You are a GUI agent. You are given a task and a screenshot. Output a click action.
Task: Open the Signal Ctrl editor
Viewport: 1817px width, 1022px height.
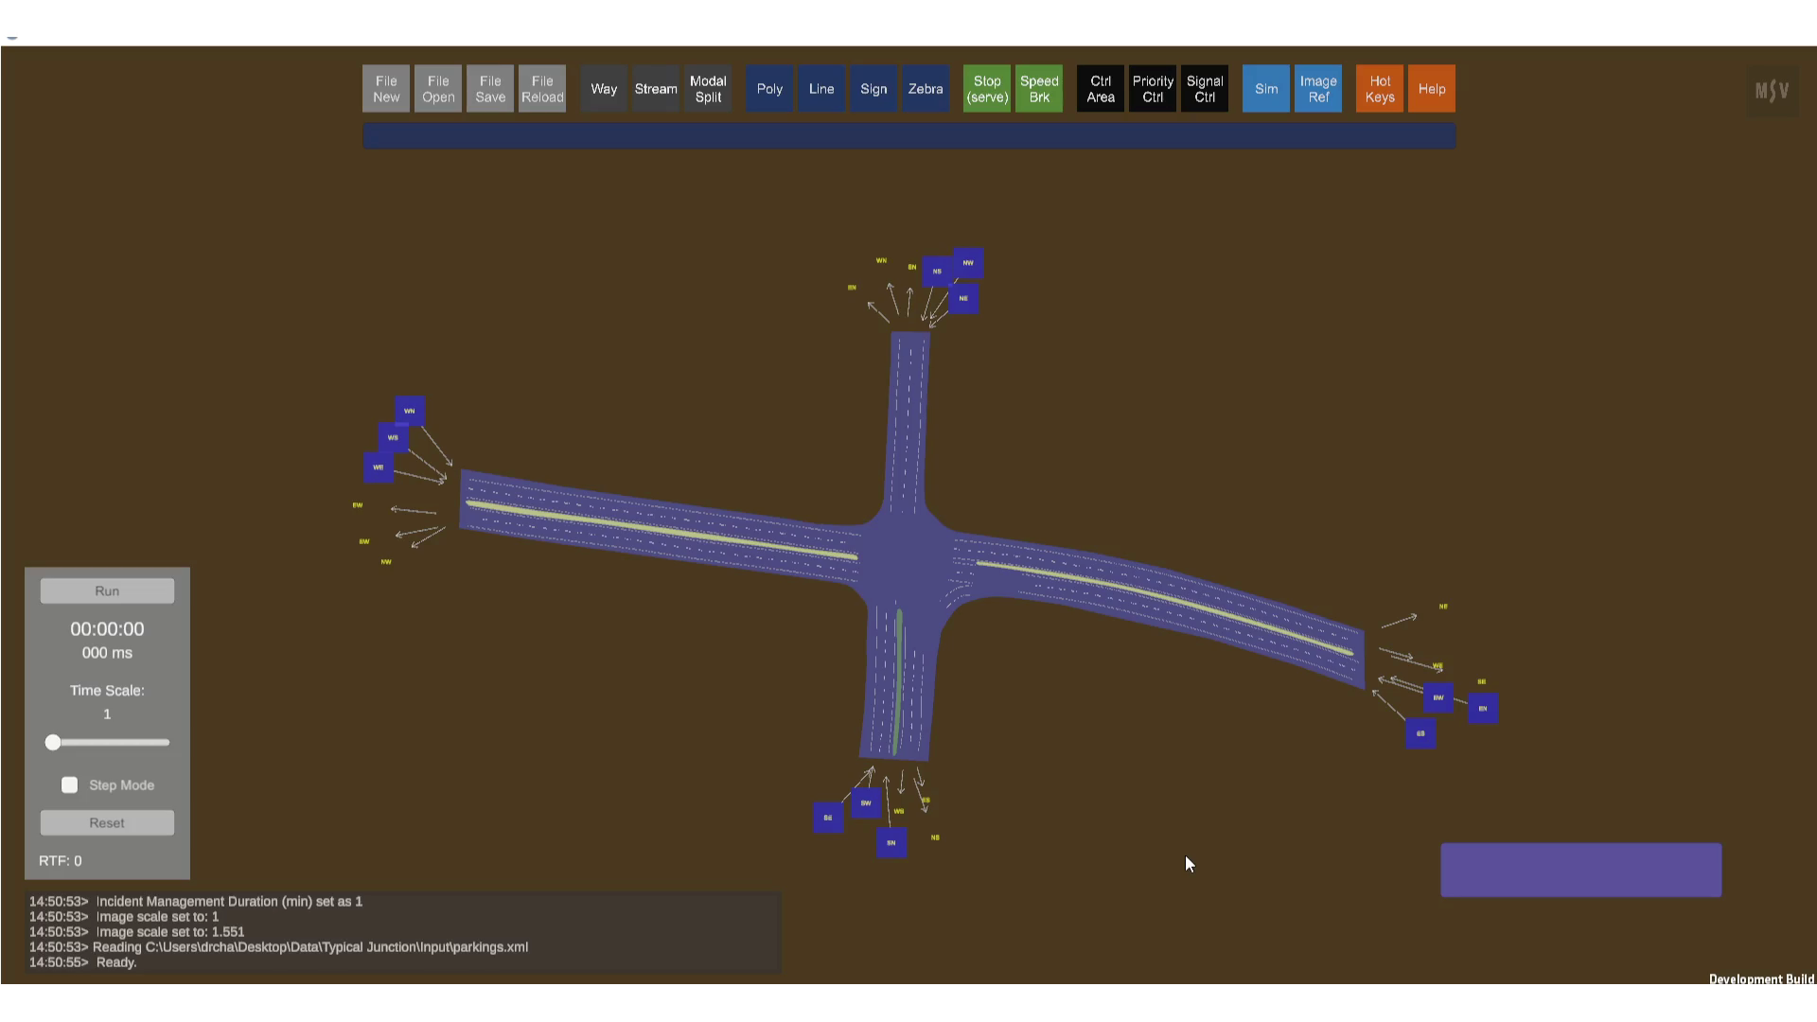coord(1204,89)
